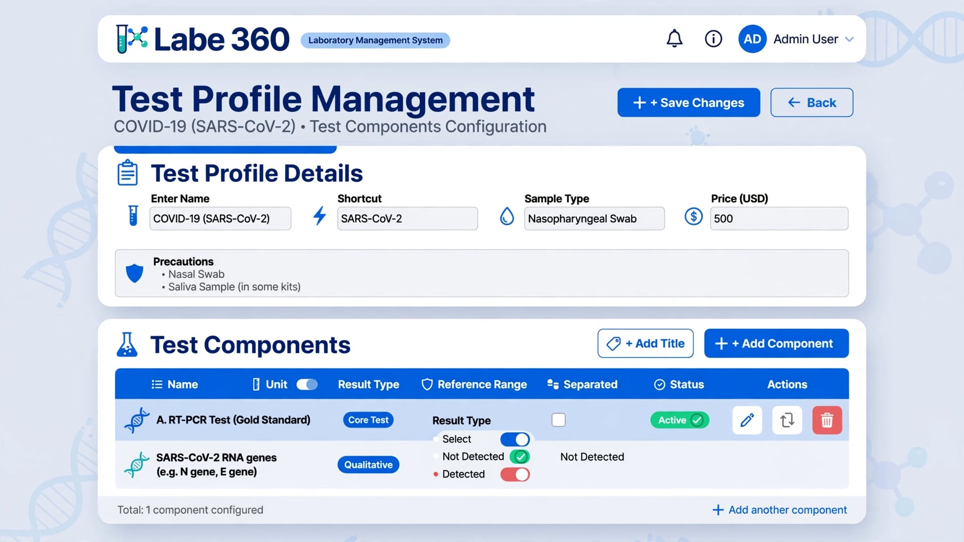Click the Sample Type field Nasopharyngeal Swab
The height and width of the screenshot is (542, 964).
(x=594, y=218)
